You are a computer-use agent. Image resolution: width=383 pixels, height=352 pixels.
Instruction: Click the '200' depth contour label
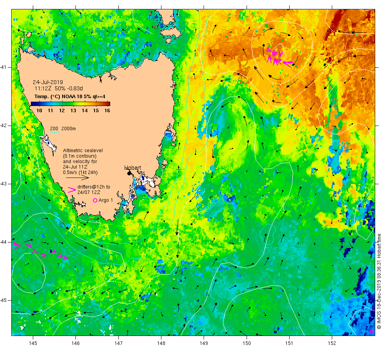click(x=54, y=128)
